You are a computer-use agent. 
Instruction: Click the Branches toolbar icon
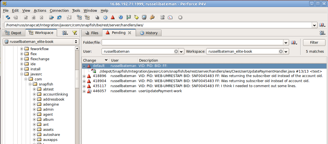(128, 17)
